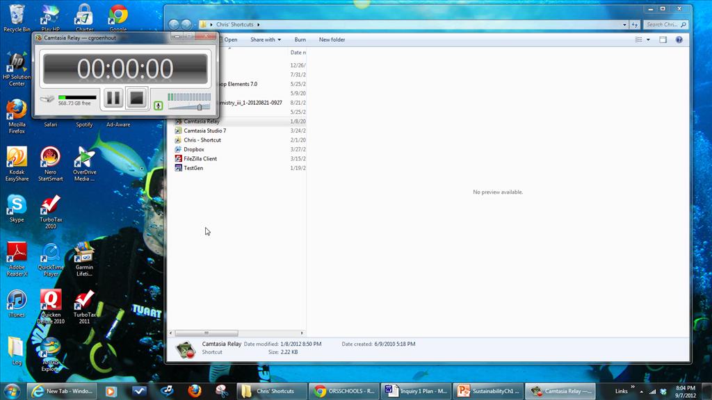The image size is (712, 400).
Task: Switch to the Camtasia Relay taskbar button
Action: [560, 391]
